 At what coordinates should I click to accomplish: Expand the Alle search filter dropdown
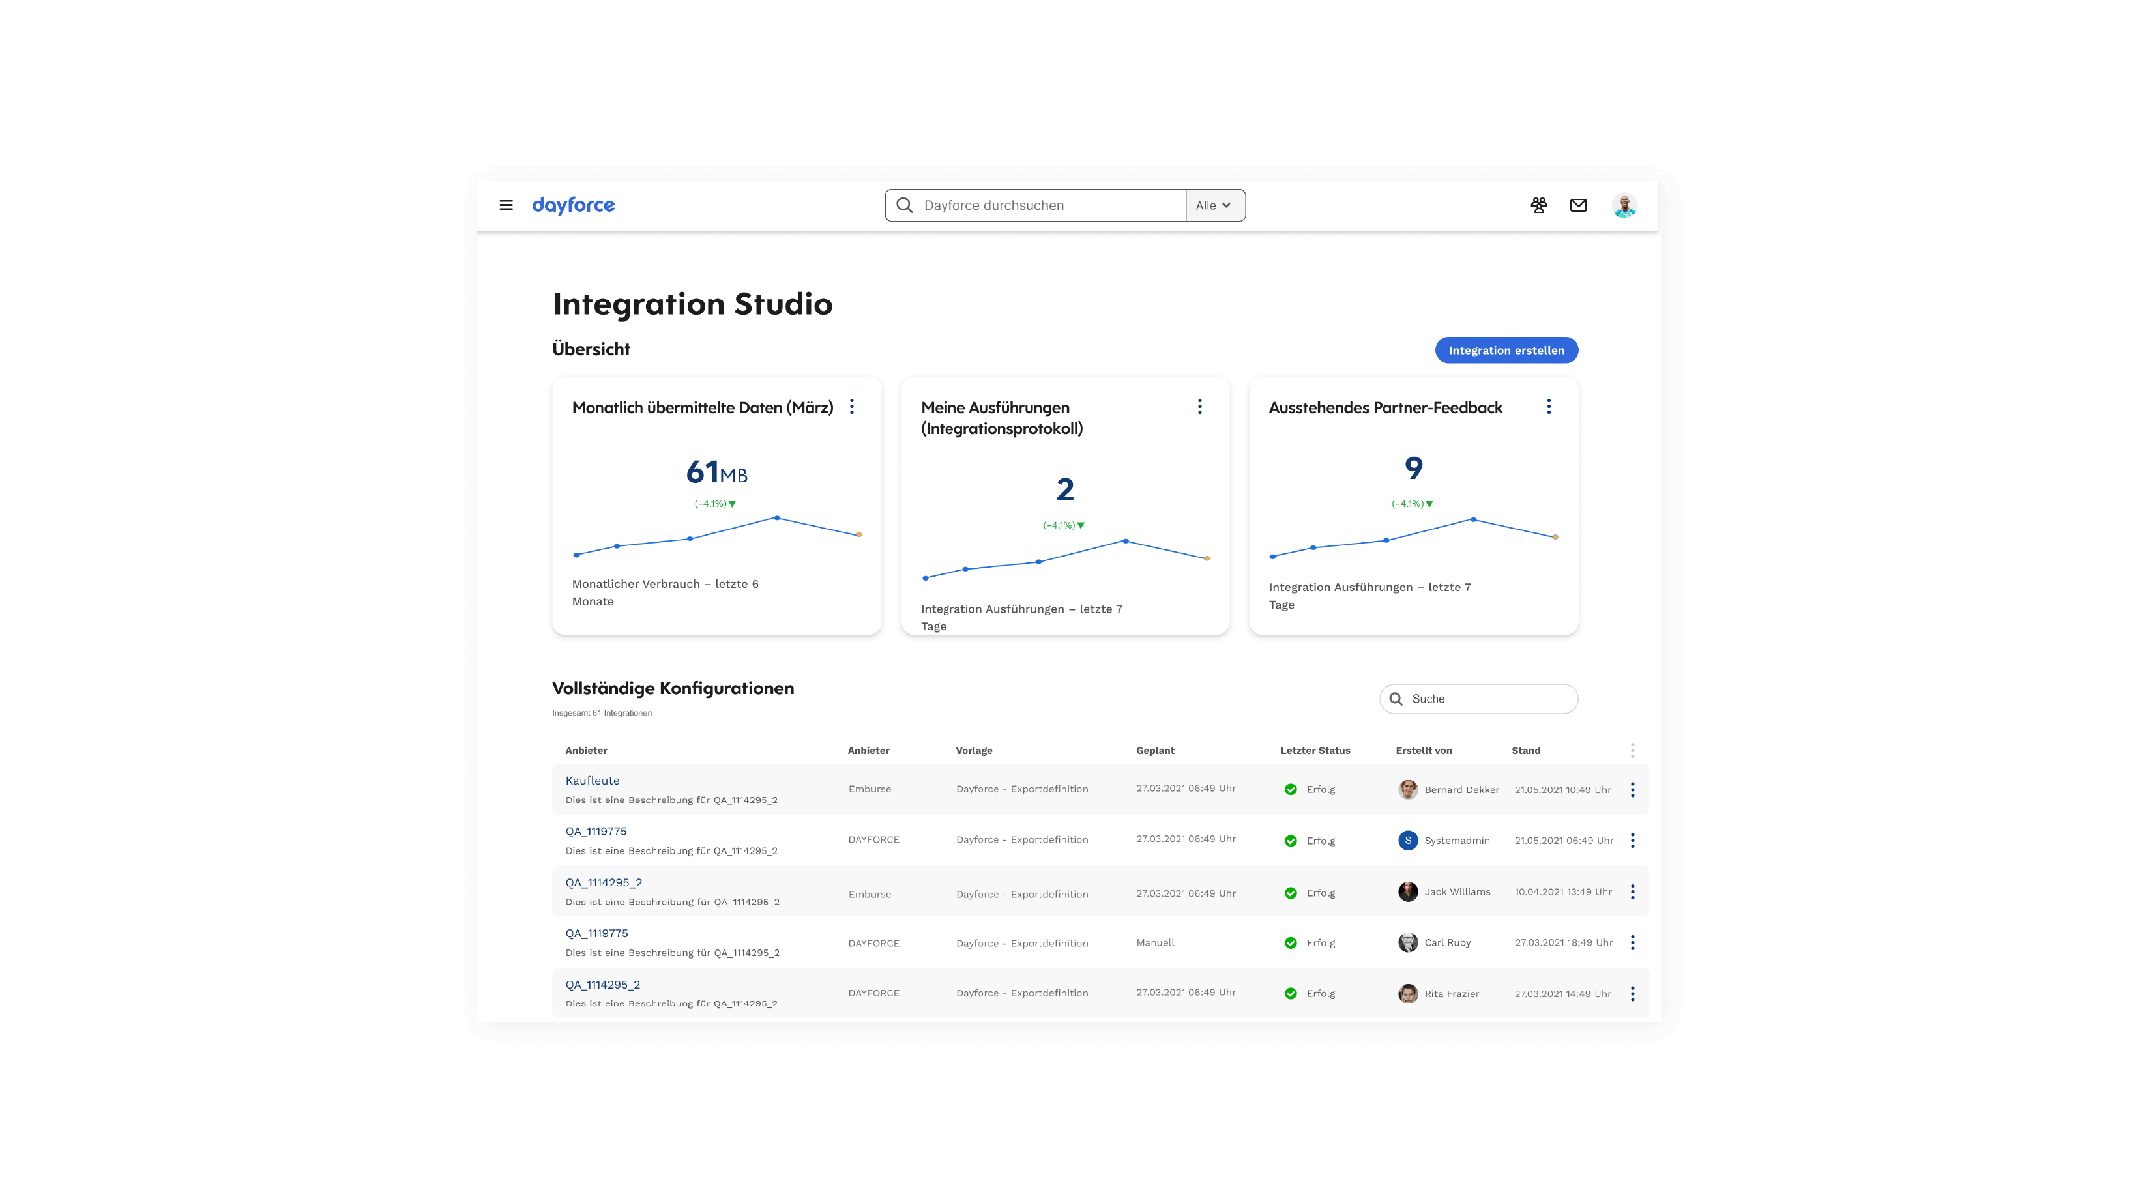point(1214,205)
